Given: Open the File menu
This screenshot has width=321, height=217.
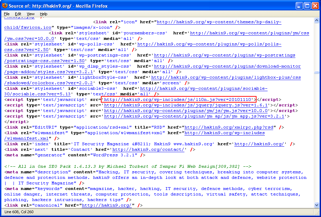Looking at the screenshot, I should [7, 14].
